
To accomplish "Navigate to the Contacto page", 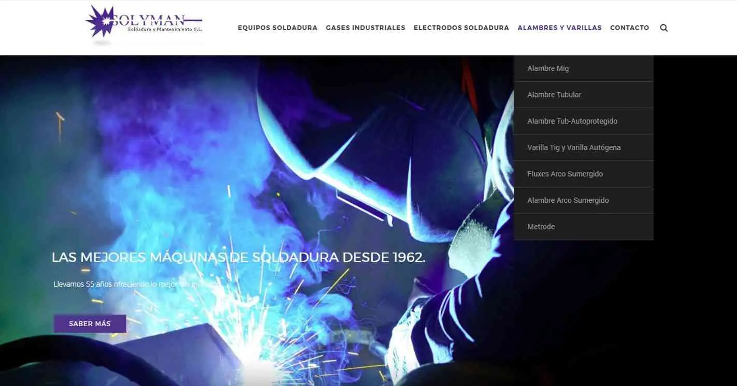I will tap(629, 28).
